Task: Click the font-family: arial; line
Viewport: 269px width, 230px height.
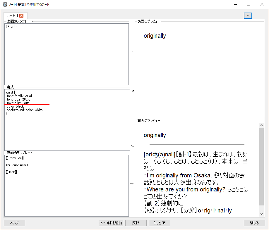Action: [x=20, y=96]
